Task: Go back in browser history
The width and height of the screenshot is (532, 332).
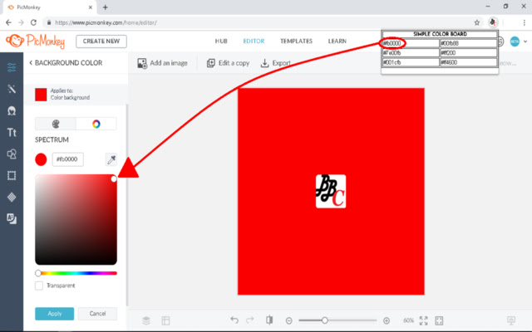Action: 8,22
